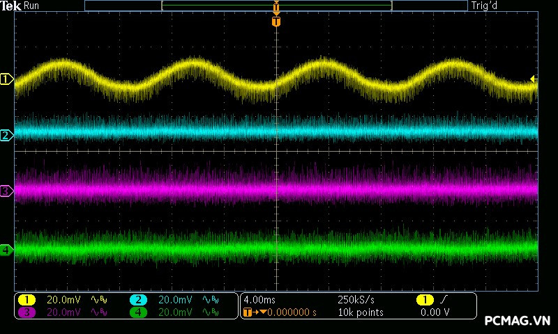
Task: Click channel 1 ground marker on left edge
Action: pyautogui.click(x=6, y=79)
